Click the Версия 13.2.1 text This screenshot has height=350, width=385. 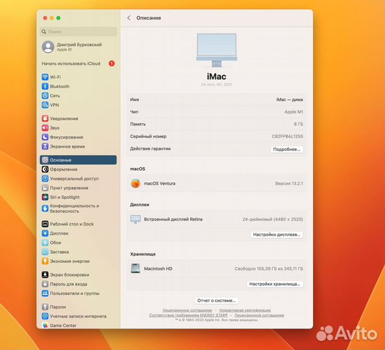[289, 183]
